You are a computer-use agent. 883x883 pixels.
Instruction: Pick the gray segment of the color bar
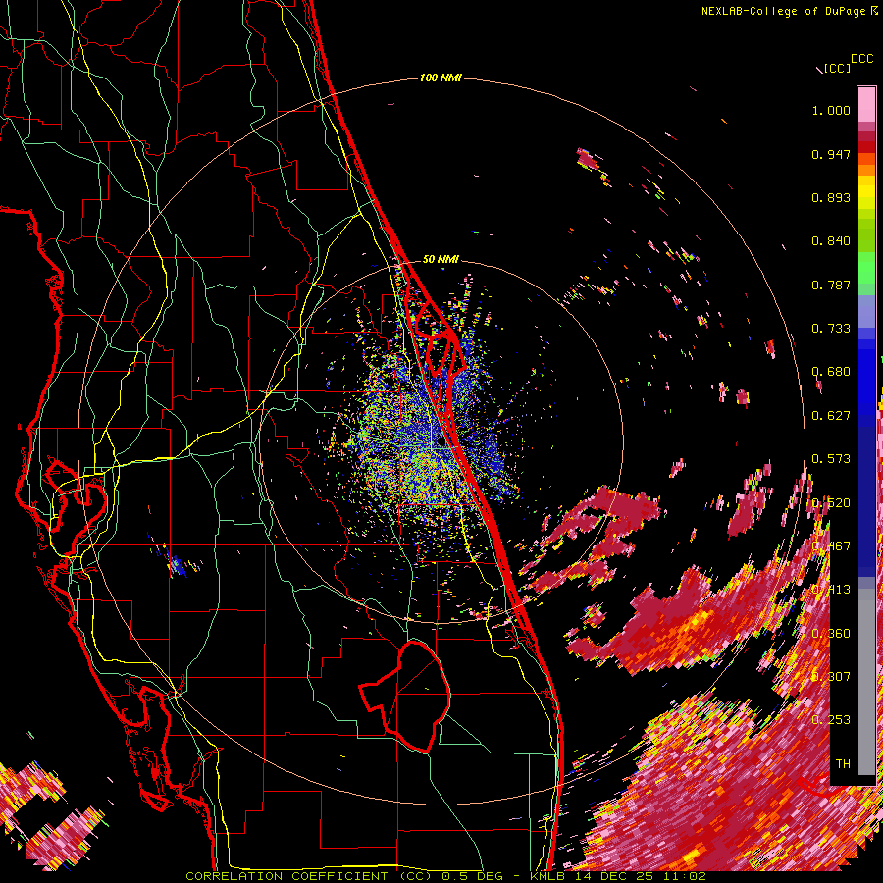(x=866, y=682)
